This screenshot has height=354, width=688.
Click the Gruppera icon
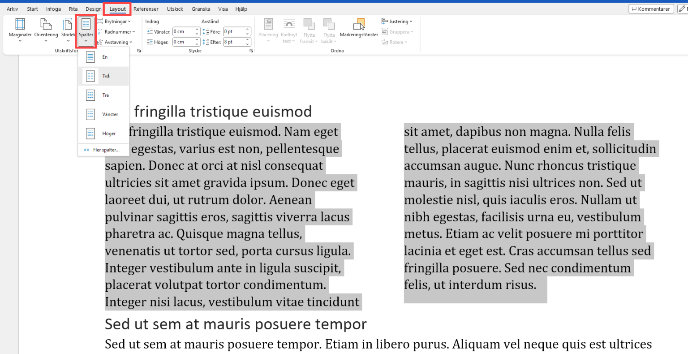397,31
